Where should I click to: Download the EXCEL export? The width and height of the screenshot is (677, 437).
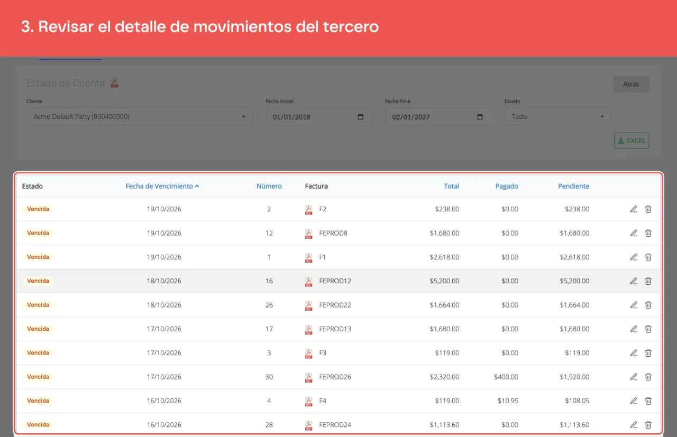(x=632, y=141)
